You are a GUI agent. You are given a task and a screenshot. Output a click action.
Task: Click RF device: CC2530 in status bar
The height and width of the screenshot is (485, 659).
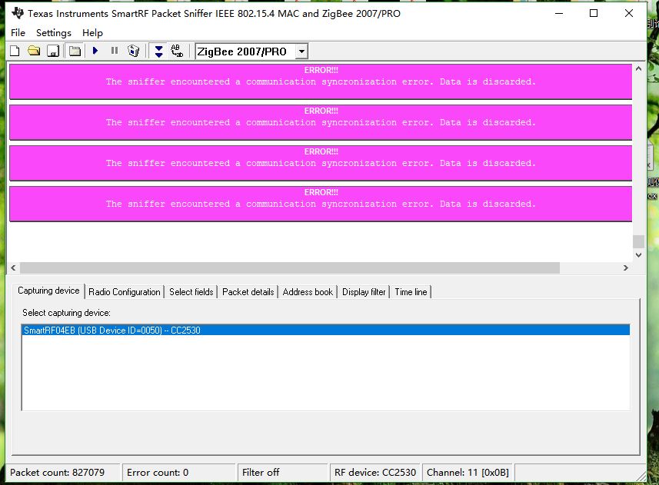click(x=375, y=473)
